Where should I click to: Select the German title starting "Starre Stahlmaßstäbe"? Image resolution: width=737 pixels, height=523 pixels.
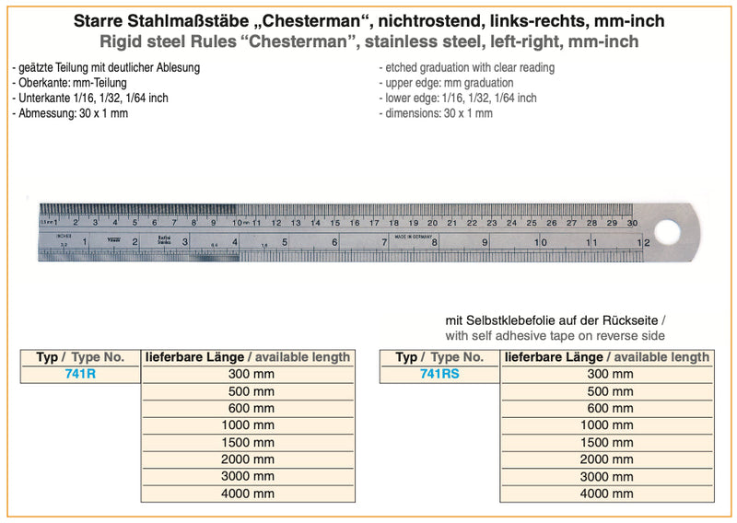pos(368,20)
